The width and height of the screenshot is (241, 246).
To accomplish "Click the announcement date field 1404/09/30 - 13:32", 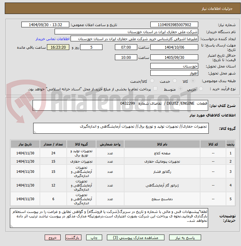I will pos(45,25).
